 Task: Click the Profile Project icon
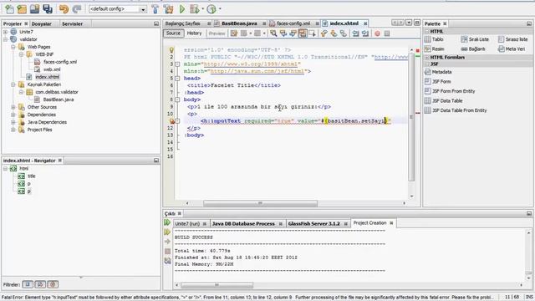click(211, 9)
